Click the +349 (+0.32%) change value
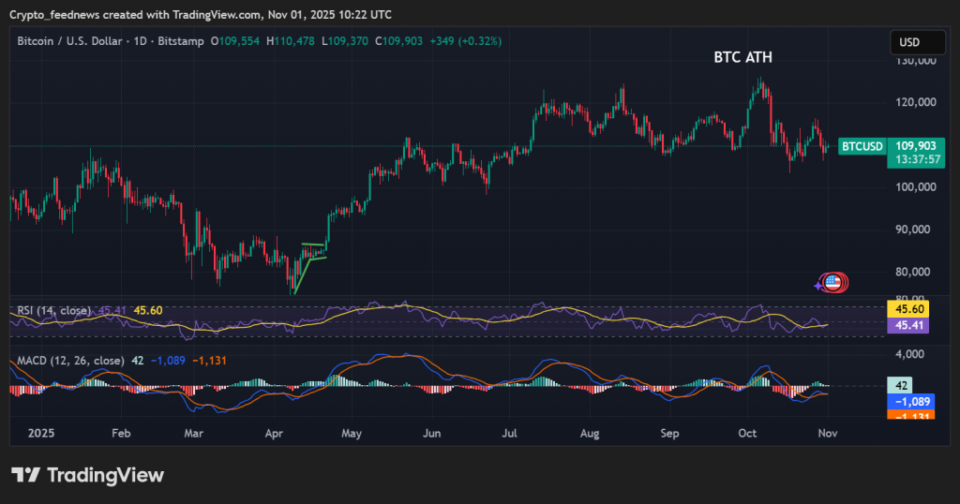The image size is (960, 504). pos(465,41)
